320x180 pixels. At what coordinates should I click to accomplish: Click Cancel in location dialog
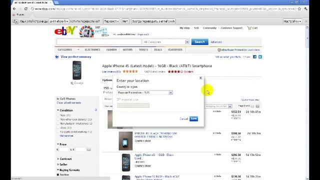click(x=183, y=119)
